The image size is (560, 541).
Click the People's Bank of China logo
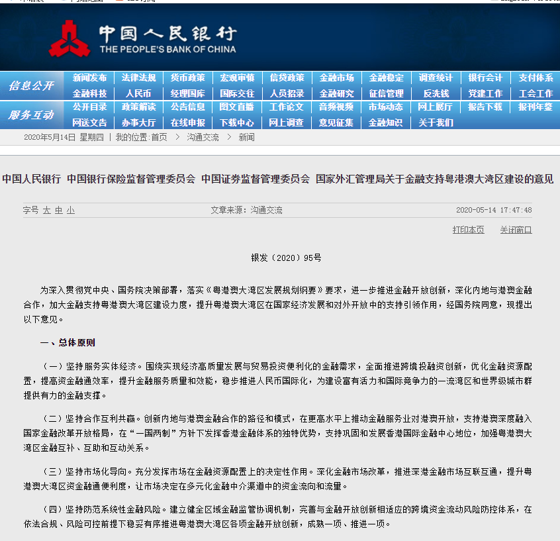pos(143,38)
